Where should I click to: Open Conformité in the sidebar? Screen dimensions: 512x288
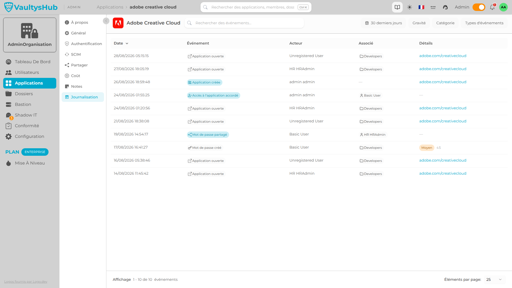click(x=30, y=126)
